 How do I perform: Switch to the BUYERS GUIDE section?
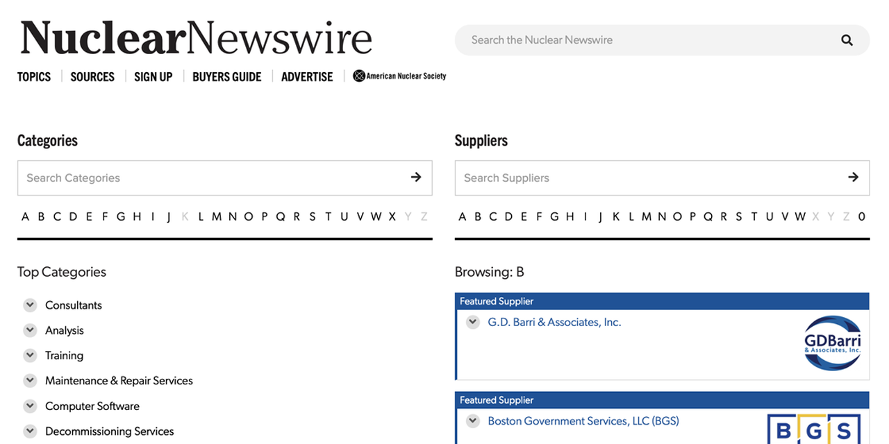coord(226,76)
